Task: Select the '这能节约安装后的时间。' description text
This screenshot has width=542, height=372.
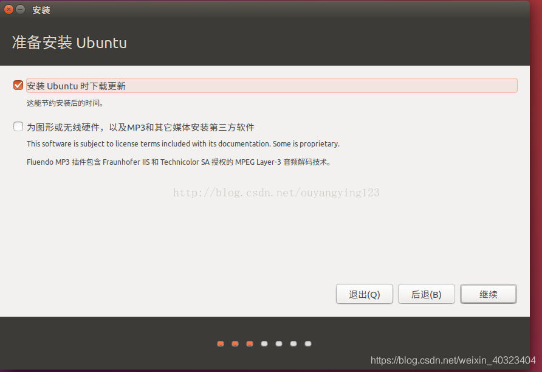Action: 65,103
